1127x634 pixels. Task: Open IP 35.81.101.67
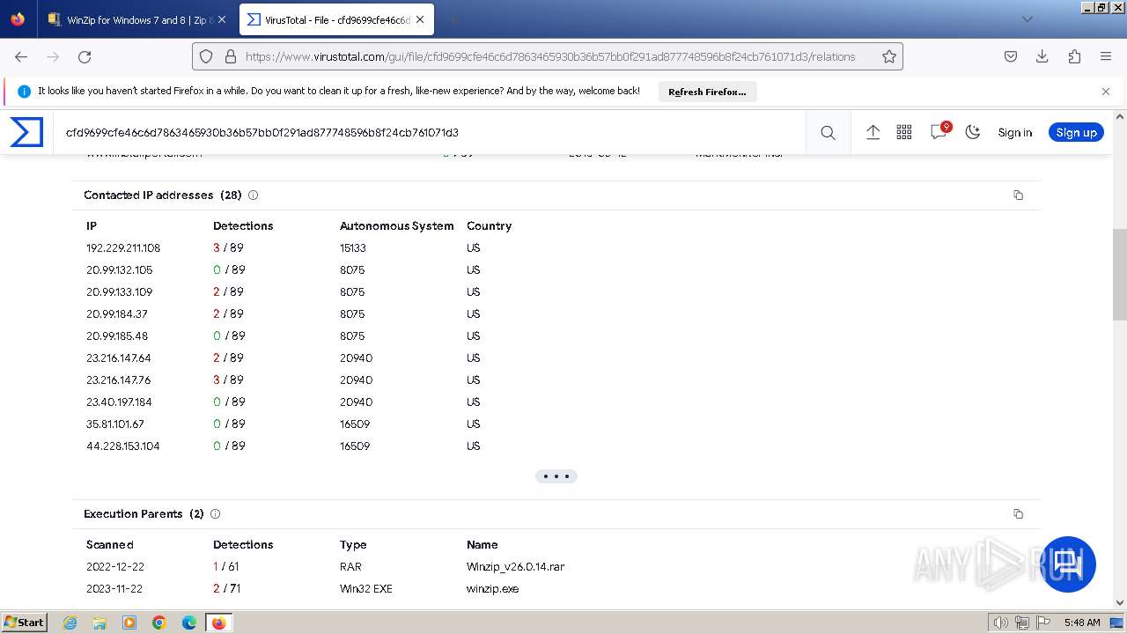click(115, 424)
